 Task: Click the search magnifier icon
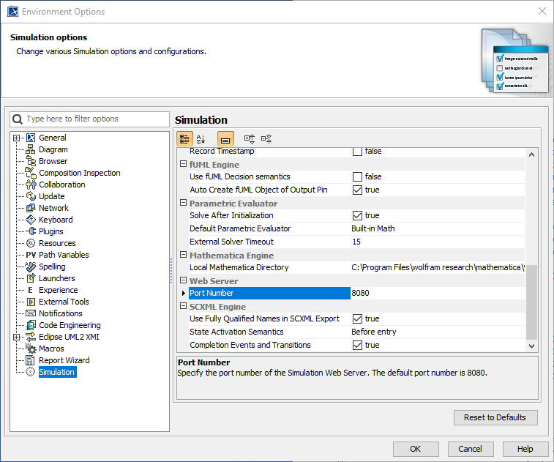click(x=18, y=119)
